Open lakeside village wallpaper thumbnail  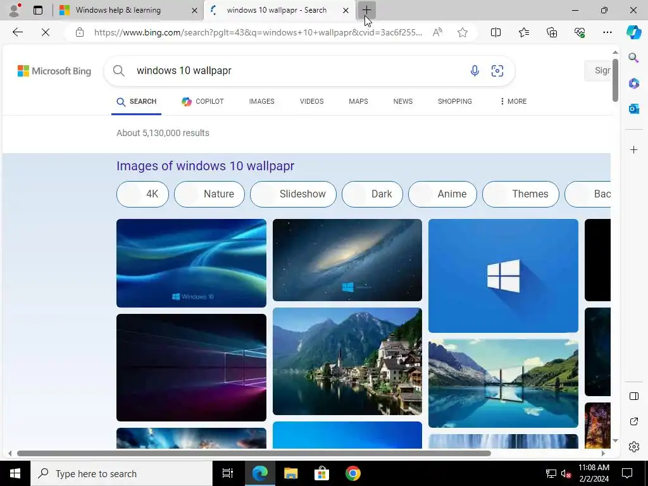347,361
